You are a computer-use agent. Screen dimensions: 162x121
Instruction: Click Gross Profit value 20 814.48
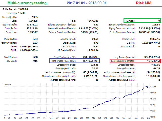[32, 28]
